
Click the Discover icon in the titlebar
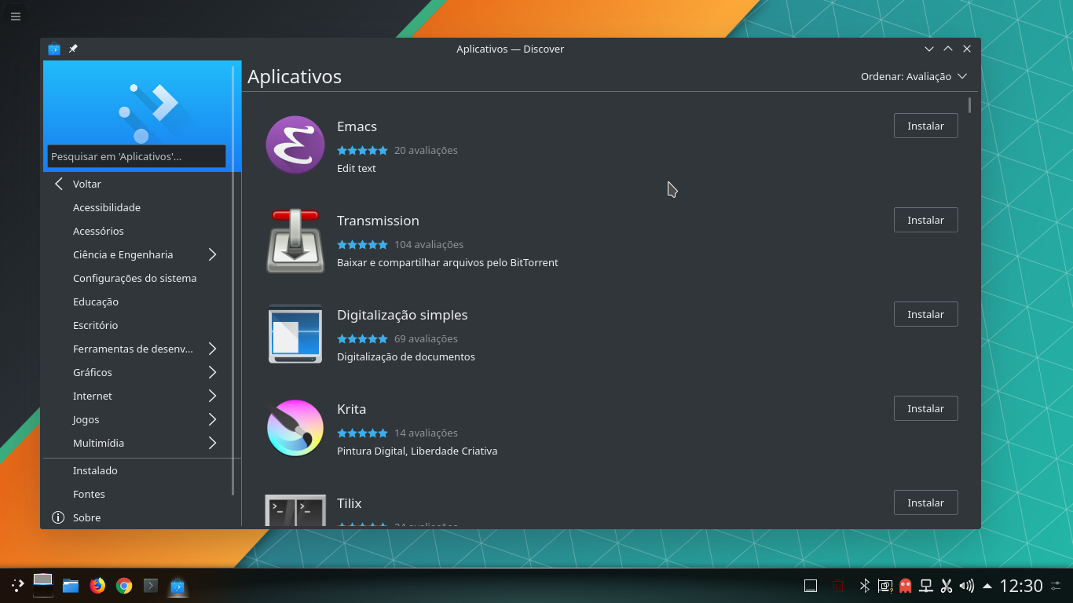point(53,49)
